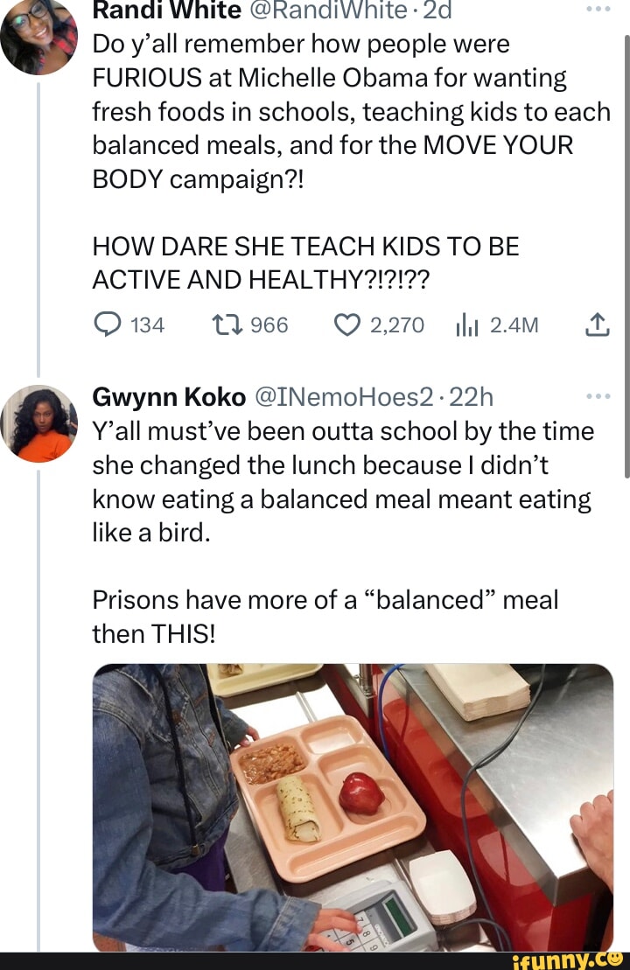Visit the @RandiWhite handle

[x=324, y=10]
